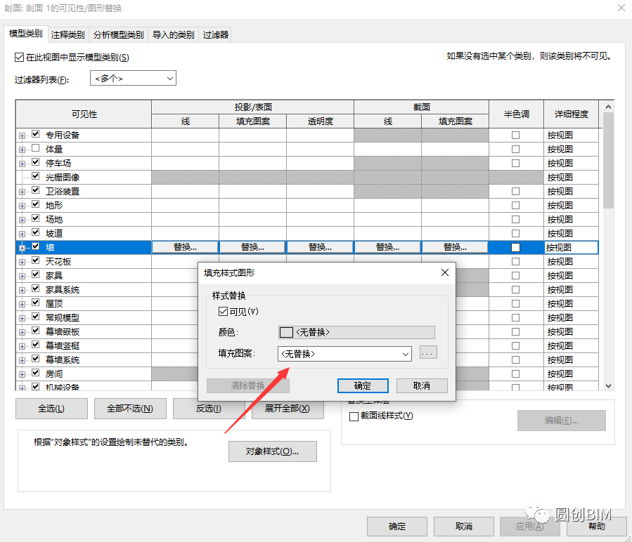Toggle visibility checkbox for 屋顶

pyautogui.click(x=35, y=303)
